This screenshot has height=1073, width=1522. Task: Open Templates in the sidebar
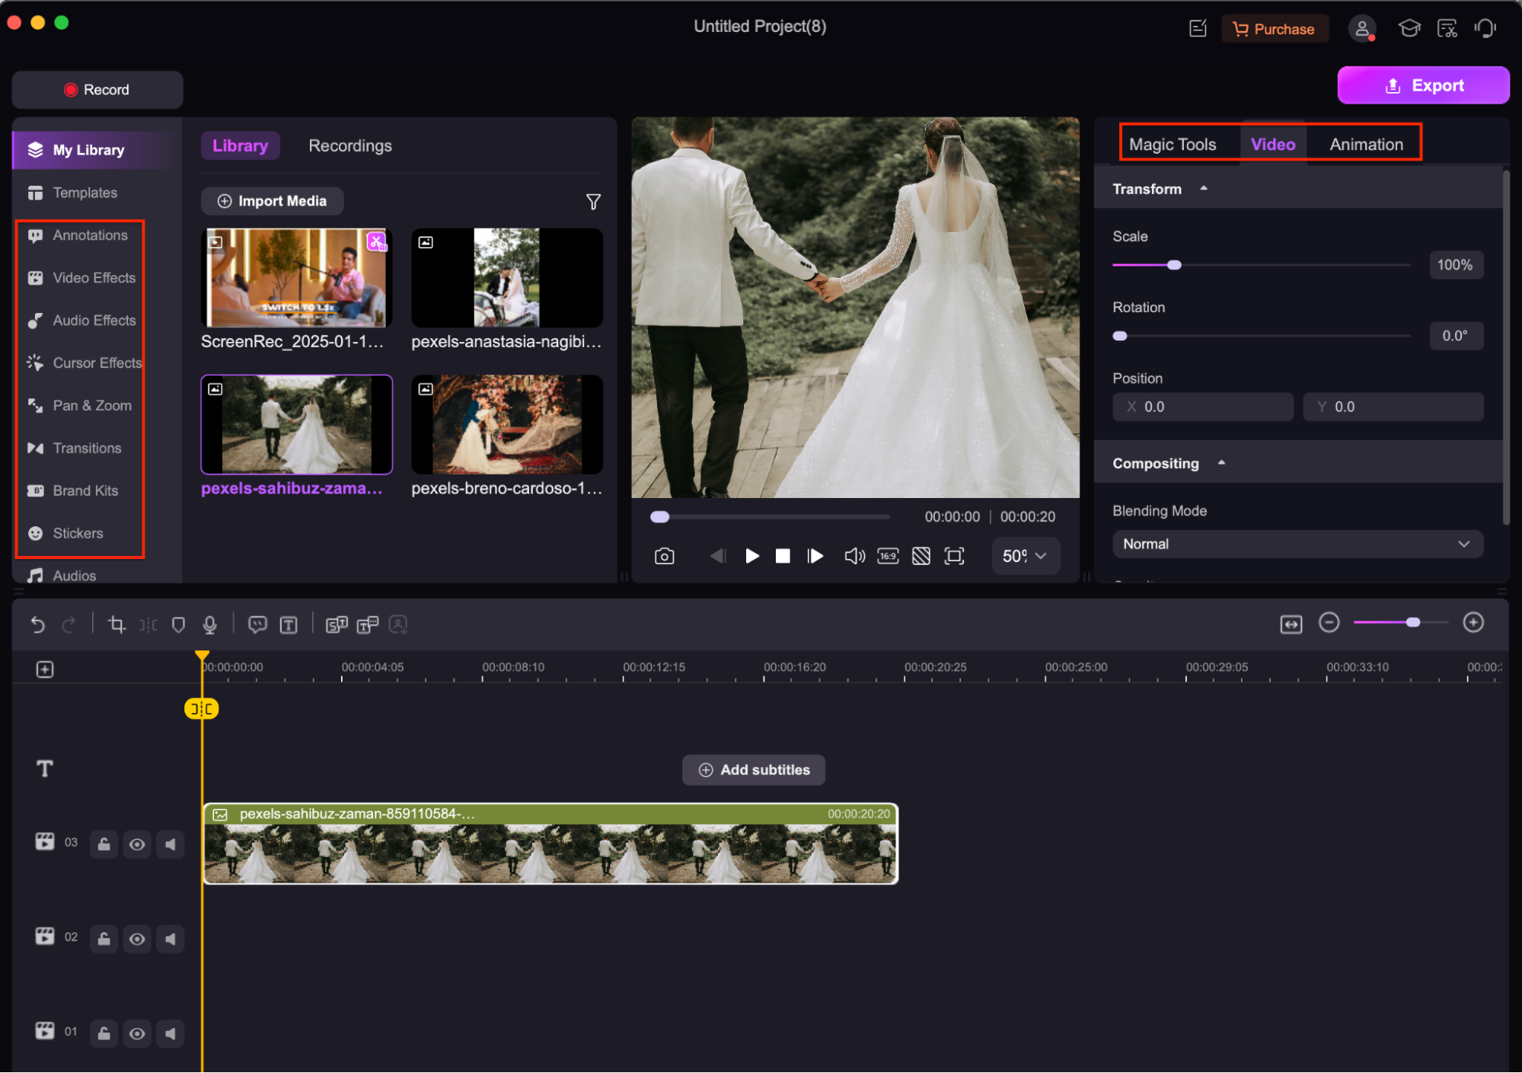(x=85, y=193)
